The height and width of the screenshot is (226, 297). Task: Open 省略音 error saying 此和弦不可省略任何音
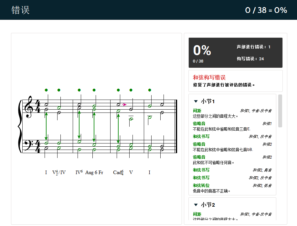coord(199,157)
